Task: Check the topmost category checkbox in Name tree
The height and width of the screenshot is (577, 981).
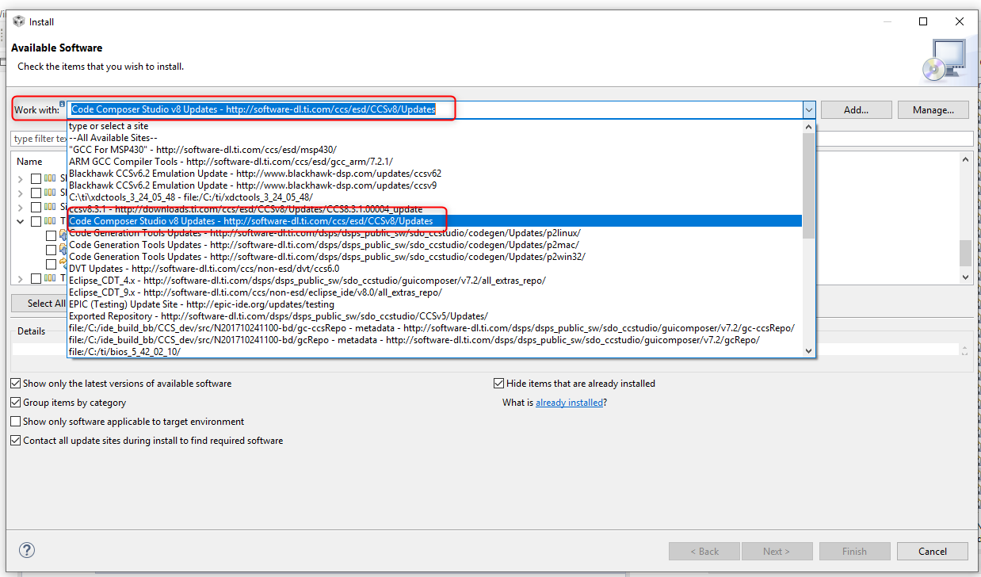Action: pyautogui.click(x=36, y=178)
